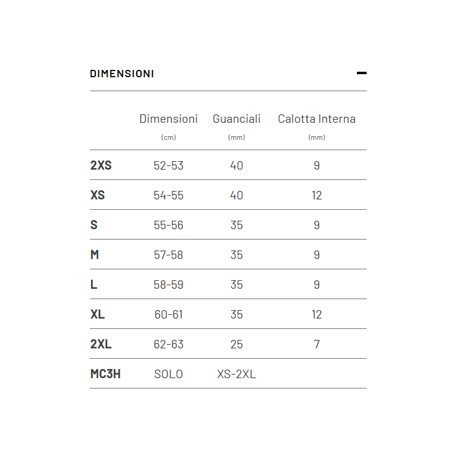Screen dimensions: 456x456
Task: Click the XS size row label
Action: [97, 195]
